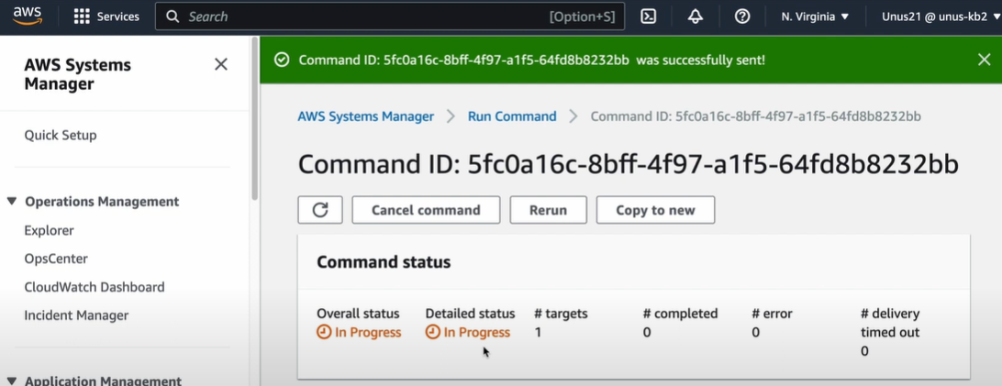Click the Cancel command button
This screenshot has height=386, width=1002.
pyautogui.click(x=426, y=210)
